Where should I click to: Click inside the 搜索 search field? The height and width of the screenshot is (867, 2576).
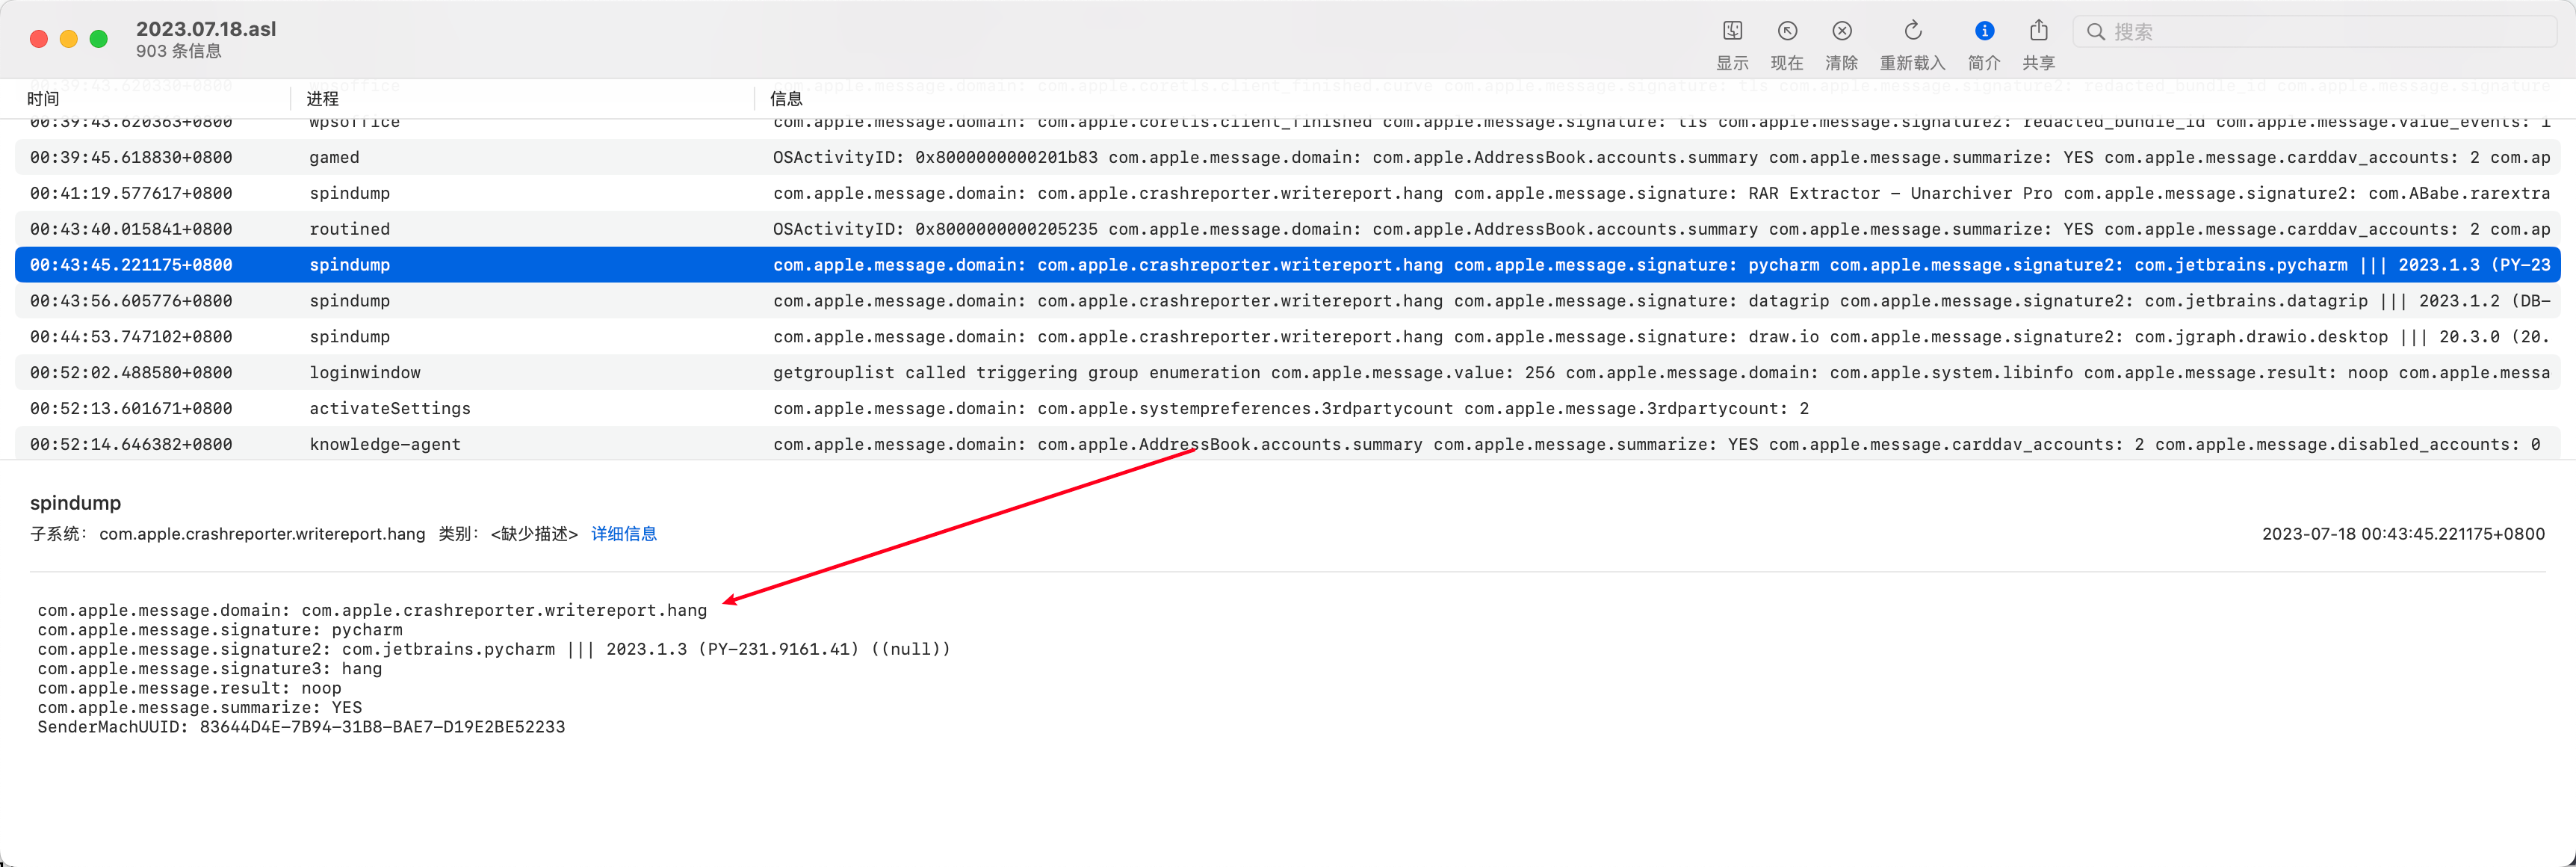coord(2300,31)
